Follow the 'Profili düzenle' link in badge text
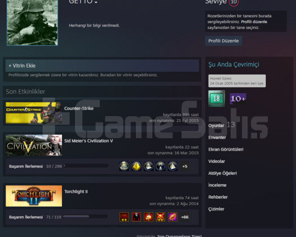This screenshot has height=237, width=296. point(254,22)
